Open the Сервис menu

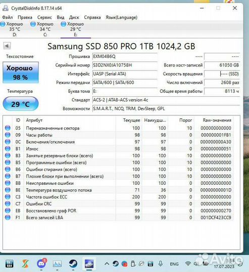tap(44, 17)
